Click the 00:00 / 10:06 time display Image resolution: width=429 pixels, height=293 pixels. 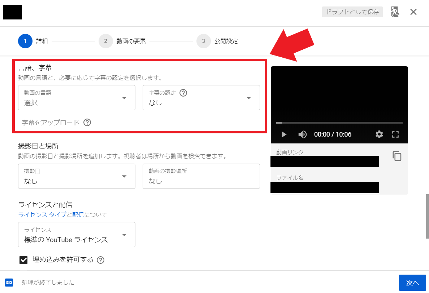coord(333,134)
